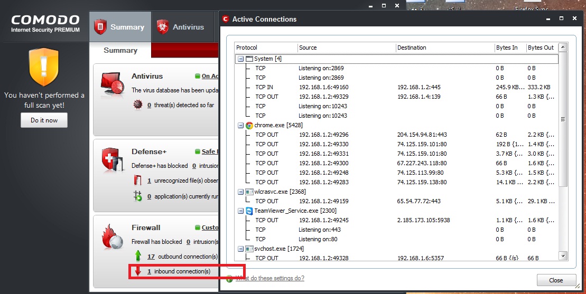Click the Firewall flame globe icon
The height and width of the screenshot is (294, 586).
112,238
